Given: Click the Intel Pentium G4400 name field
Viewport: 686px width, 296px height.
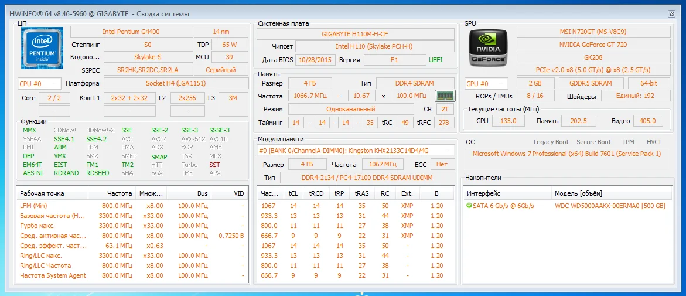Looking at the screenshot, I should pyautogui.click(x=131, y=32).
